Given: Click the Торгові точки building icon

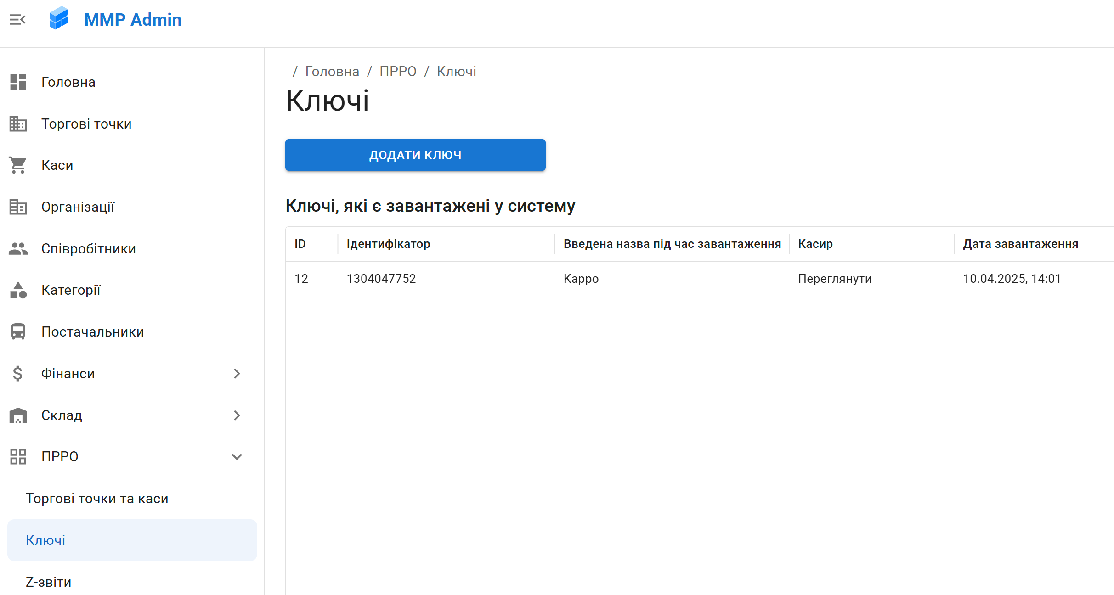Looking at the screenshot, I should (18, 124).
